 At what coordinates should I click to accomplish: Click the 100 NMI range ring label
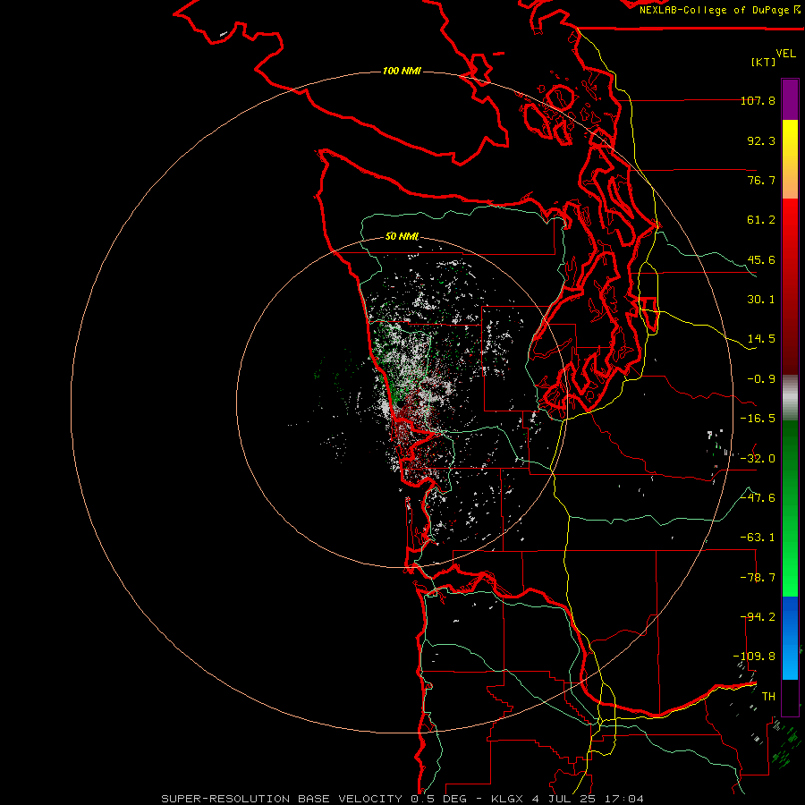(402, 71)
